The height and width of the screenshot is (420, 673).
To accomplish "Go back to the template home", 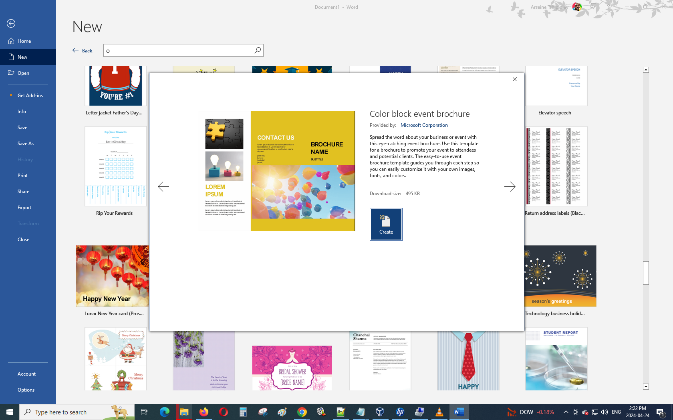I will 83,51.
